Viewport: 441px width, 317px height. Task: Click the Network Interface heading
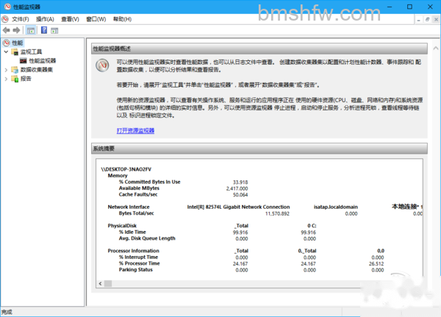[129, 207]
